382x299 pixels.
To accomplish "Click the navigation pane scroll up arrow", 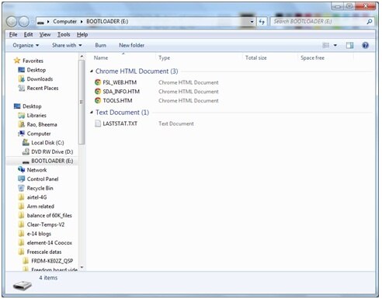I will 82,56.
